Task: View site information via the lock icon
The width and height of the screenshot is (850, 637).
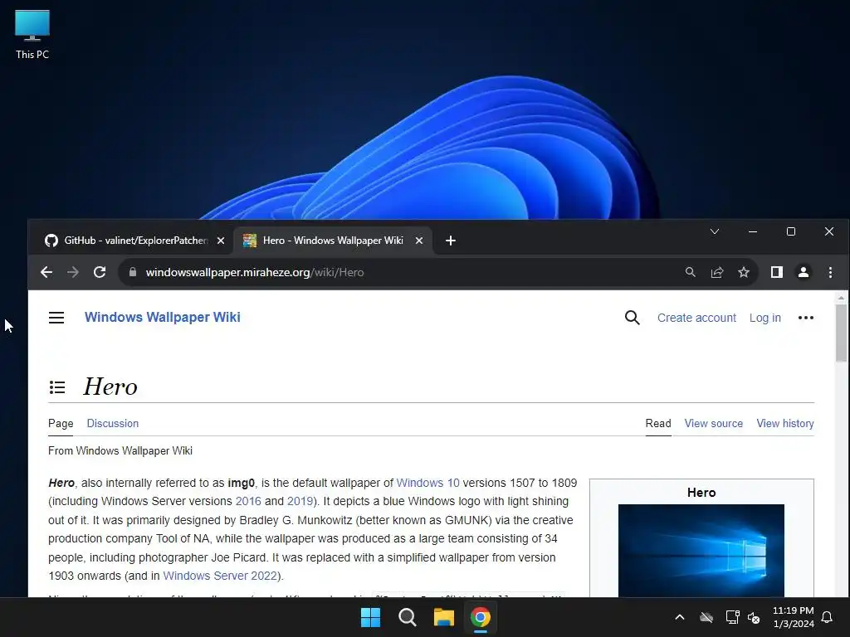Action: (133, 272)
